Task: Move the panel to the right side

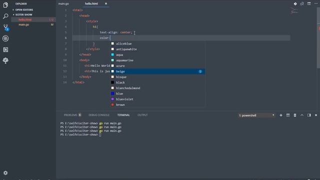Action: click(309, 115)
